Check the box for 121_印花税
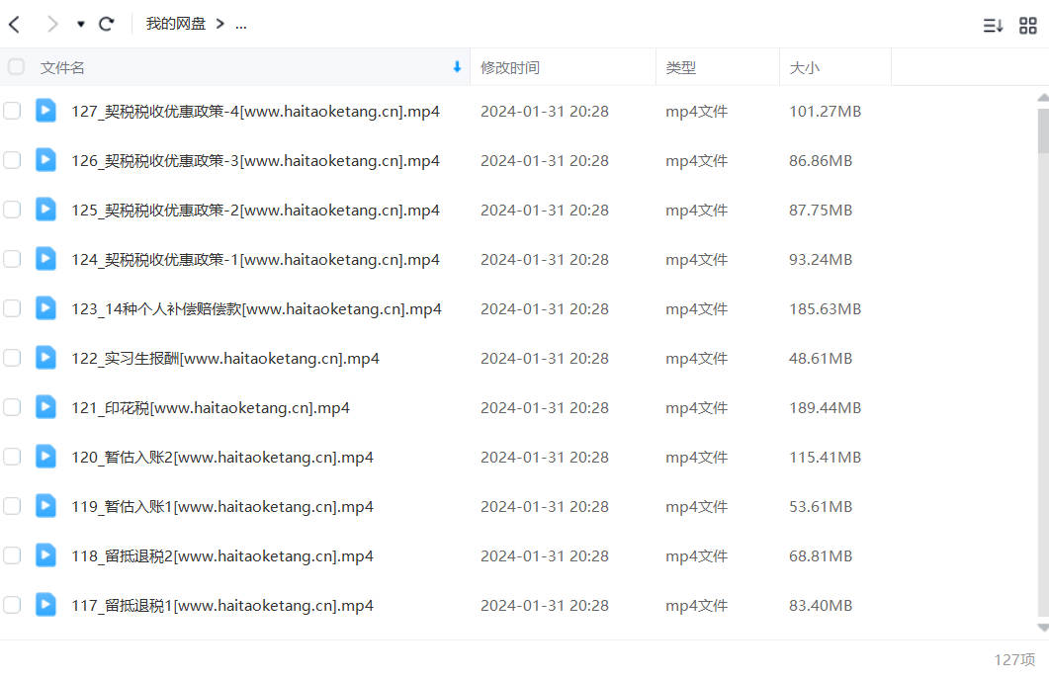The image size is (1049, 680). tap(12, 407)
